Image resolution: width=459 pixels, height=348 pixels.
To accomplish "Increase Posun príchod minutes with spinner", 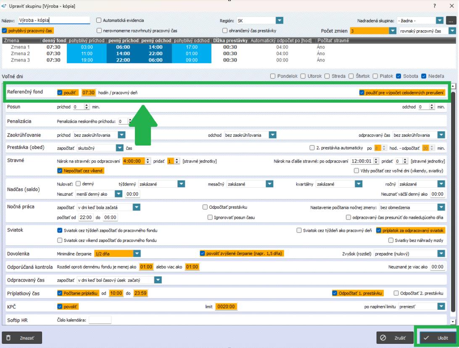I will pos(87,106).
